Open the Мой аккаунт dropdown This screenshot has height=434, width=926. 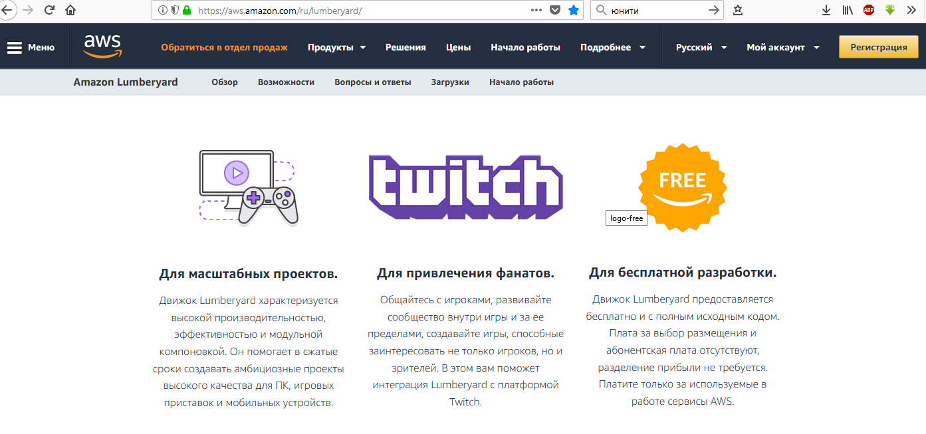point(783,47)
